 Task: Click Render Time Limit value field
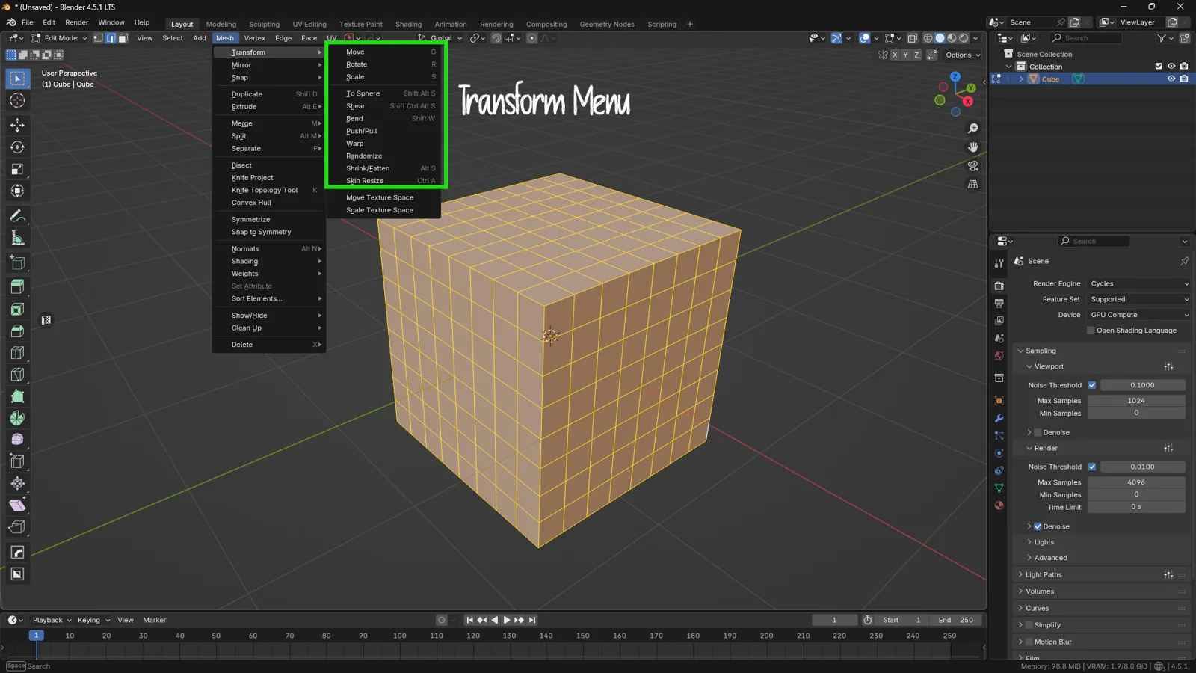click(x=1136, y=507)
